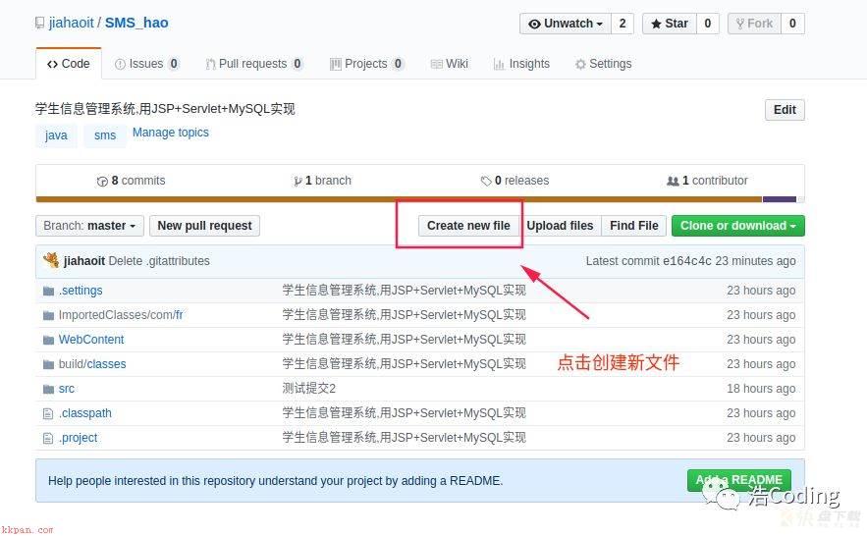Open the Delete .gitattributes commit message

point(159,261)
